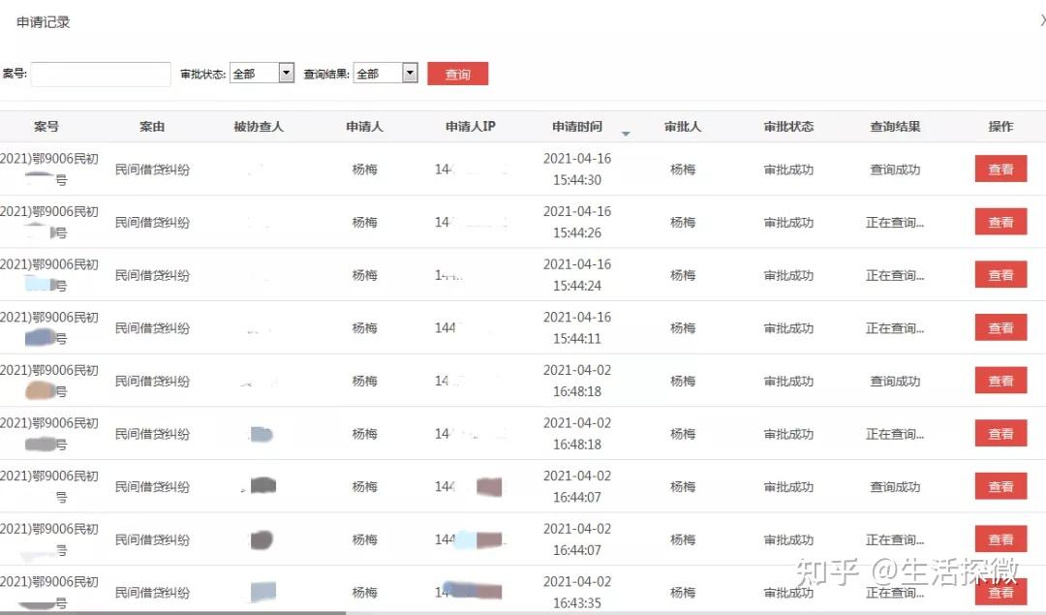Click the 申请记录 dialog title

pyautogui.click(x=44, y=22)
